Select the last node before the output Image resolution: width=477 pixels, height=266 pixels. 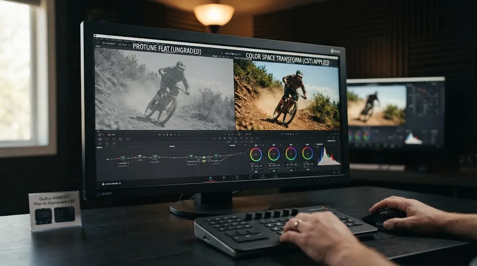point(216,157)
